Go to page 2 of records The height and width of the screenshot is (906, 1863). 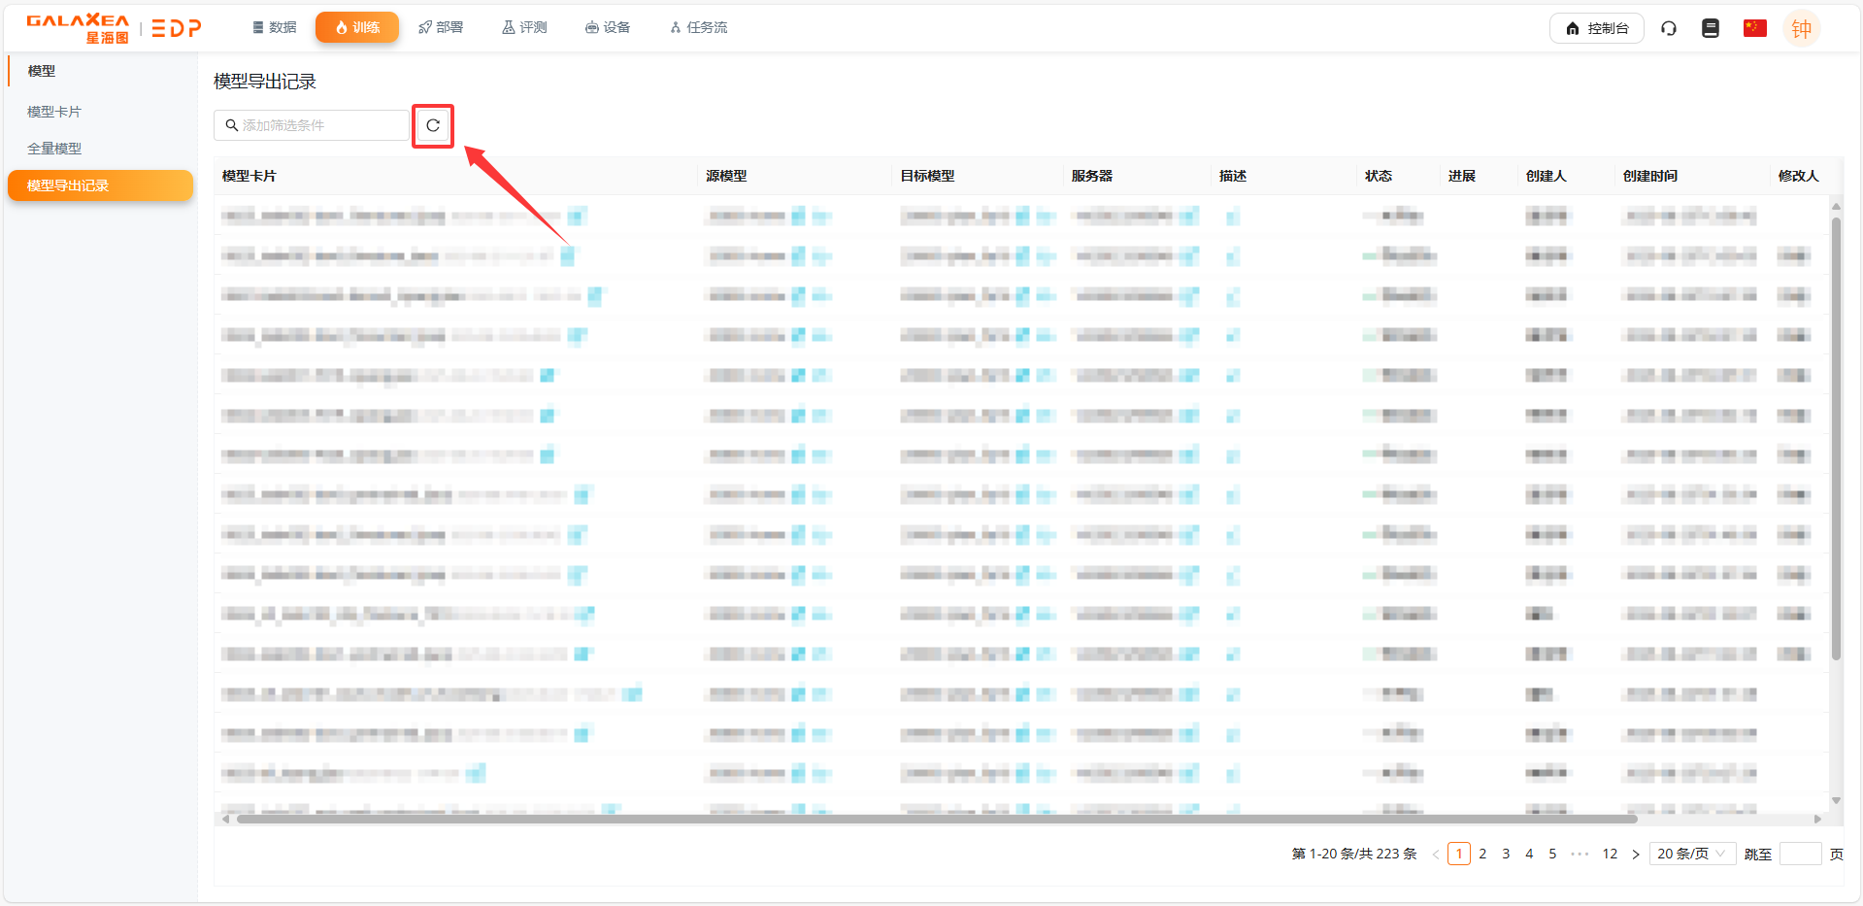point(1482,855)
